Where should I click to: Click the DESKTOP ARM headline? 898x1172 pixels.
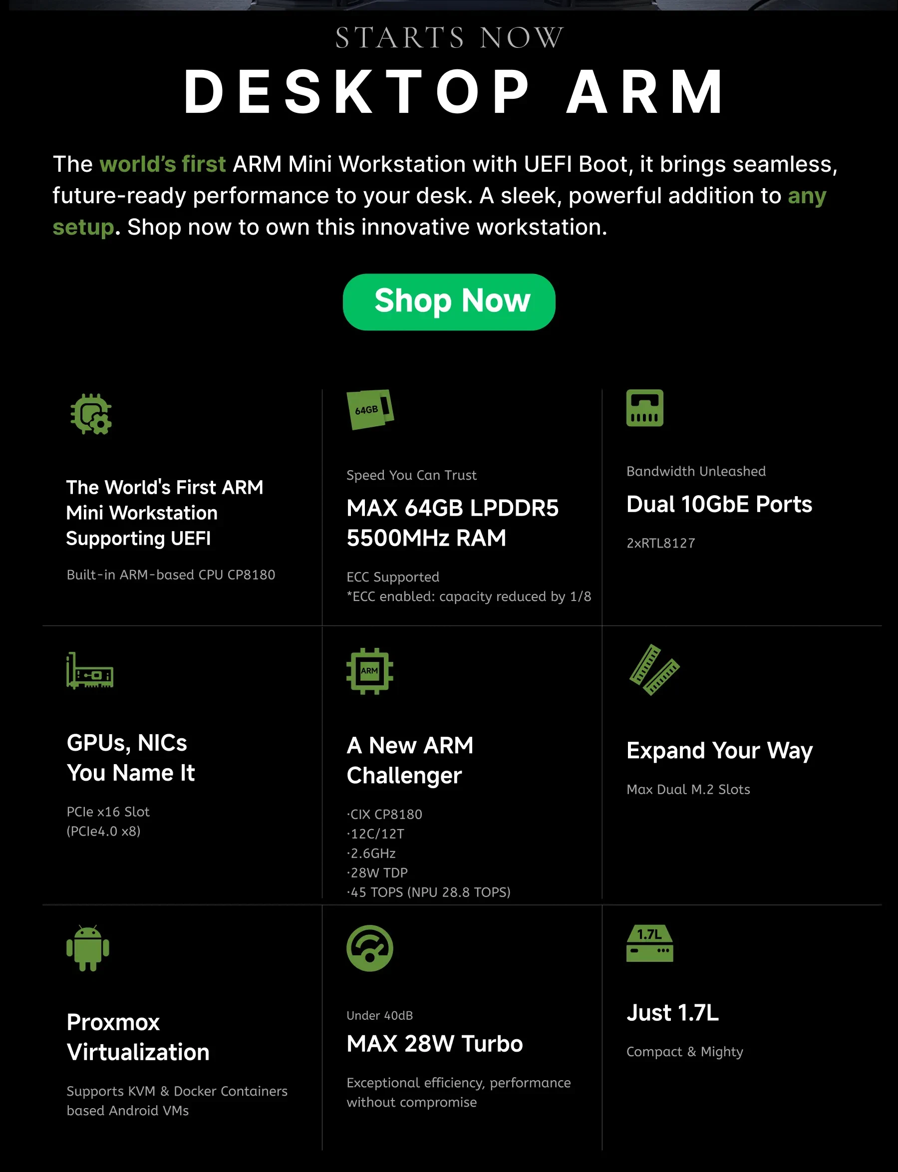pos(454,92)
